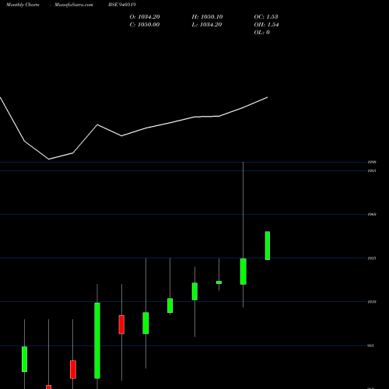Click the 'OH: 1.54' value
This screenshot has height=389, width=389.
tap(266, 25)
